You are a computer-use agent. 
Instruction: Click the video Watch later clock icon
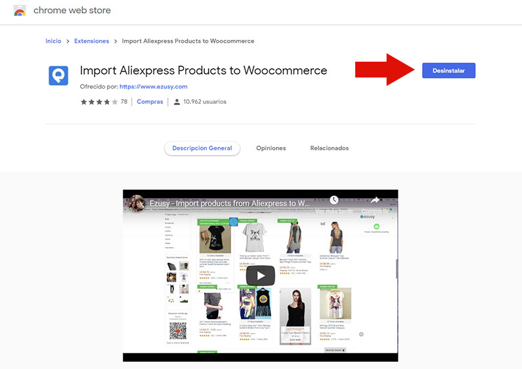coord(334,200)
